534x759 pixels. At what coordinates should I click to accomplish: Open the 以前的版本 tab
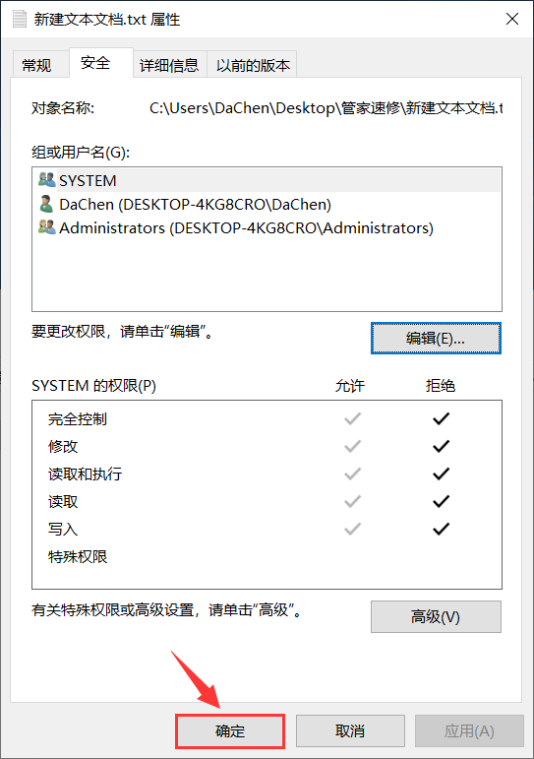[253, 65]
